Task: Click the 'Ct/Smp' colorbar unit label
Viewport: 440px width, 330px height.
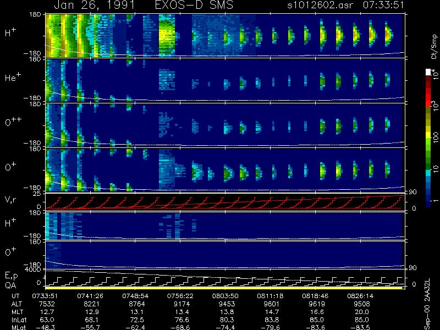Action: 434,47
